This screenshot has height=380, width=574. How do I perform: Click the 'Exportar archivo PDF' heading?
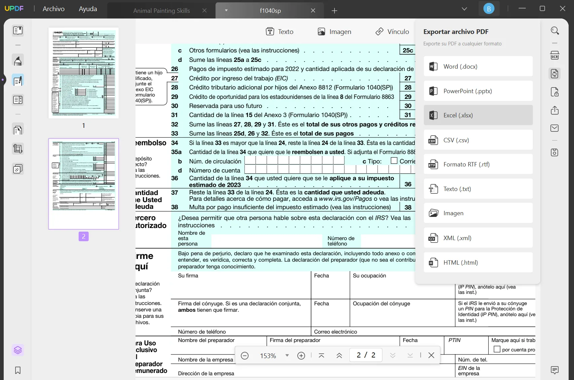click(x=456, y=32)
